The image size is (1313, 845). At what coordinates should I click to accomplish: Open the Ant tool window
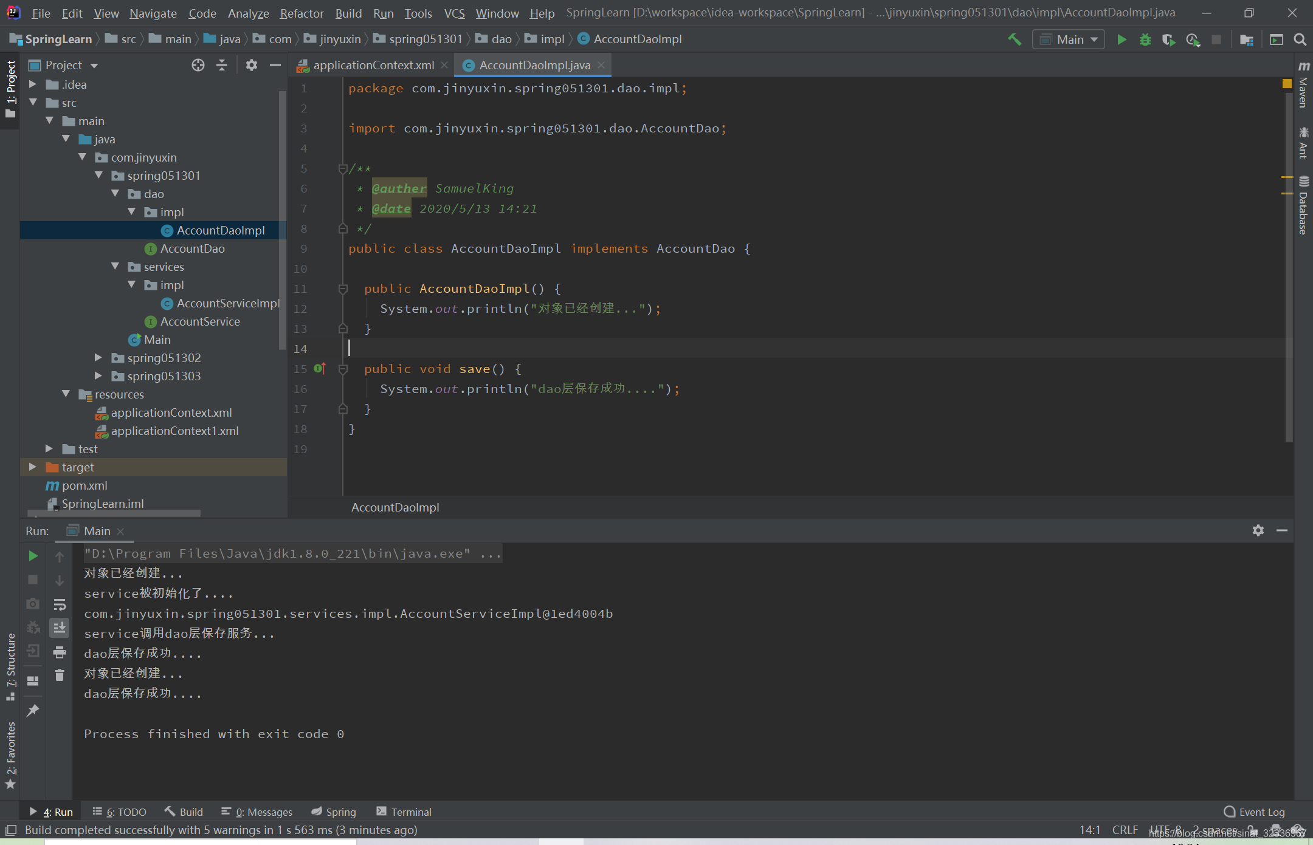click(1303, 142)
